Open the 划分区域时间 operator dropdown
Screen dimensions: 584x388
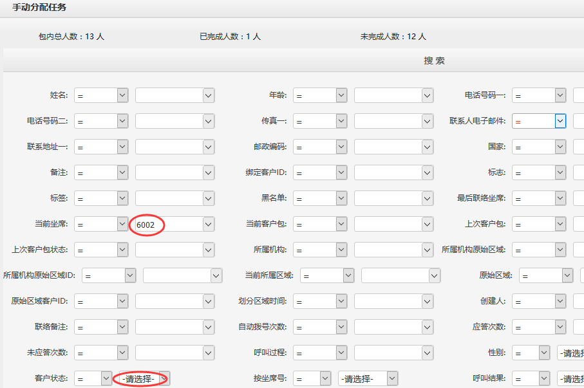pyautogui.click(x=320, y=301)
